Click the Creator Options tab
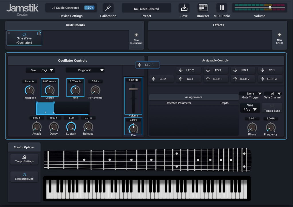The image size is (293, 207). point(24,147)
